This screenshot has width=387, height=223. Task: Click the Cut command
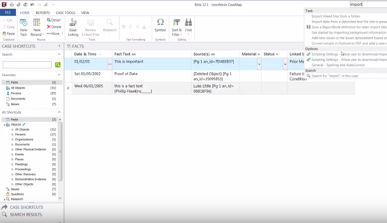pos(7,20)
